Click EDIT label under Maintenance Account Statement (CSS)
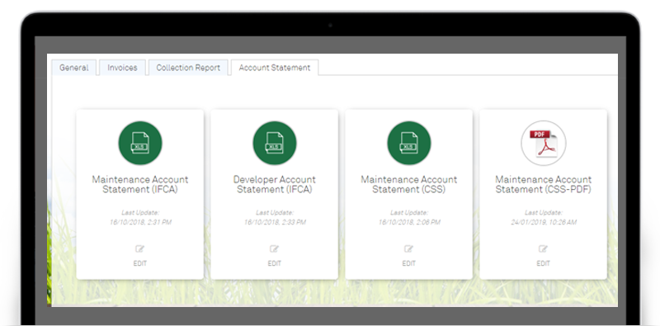 [x=408, y=263]
